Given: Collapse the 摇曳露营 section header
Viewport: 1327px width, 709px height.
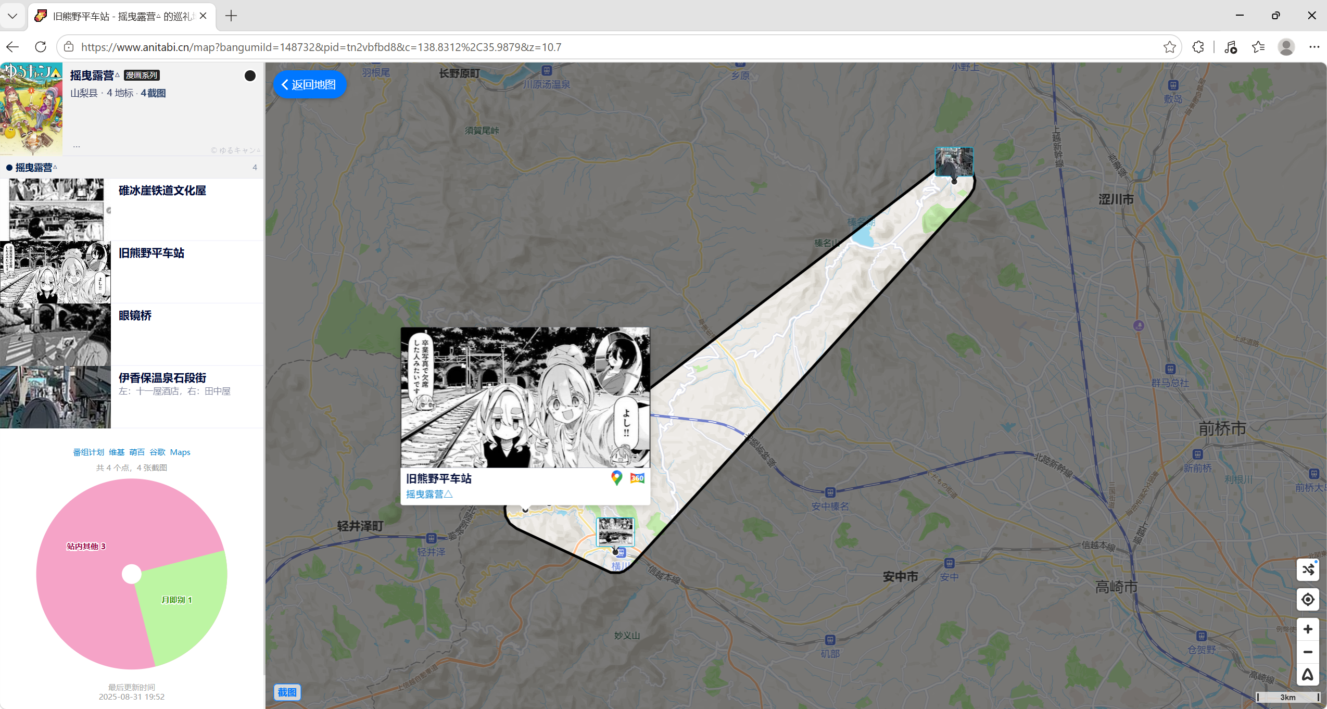Looking at the screenshot, I should (x=132, y=167).
